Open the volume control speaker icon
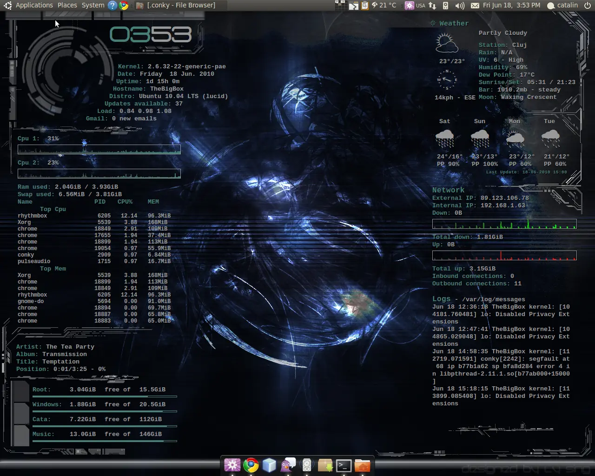The width and height of the screenshot is (595, 476). (x=460, y=6)
